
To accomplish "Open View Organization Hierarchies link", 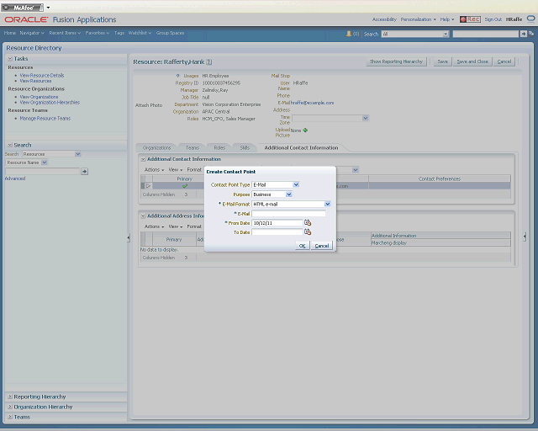I will [50, 103].
